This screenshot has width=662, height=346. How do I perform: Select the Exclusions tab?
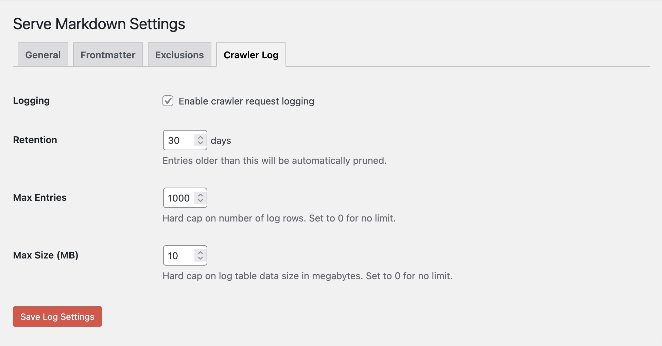179,55
